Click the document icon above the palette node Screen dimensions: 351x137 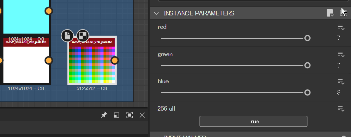(x=68, y=35)
